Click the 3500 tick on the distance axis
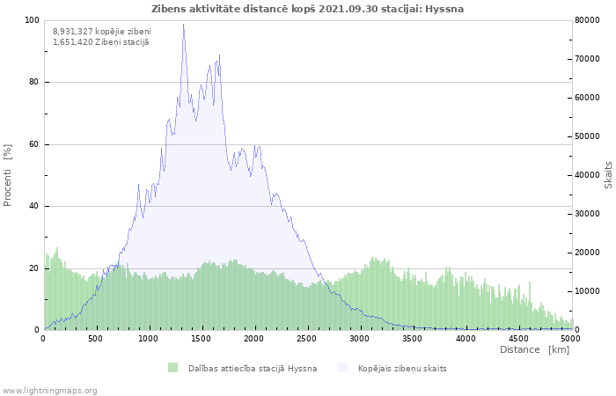616x396 pixels. coord(412,338)
